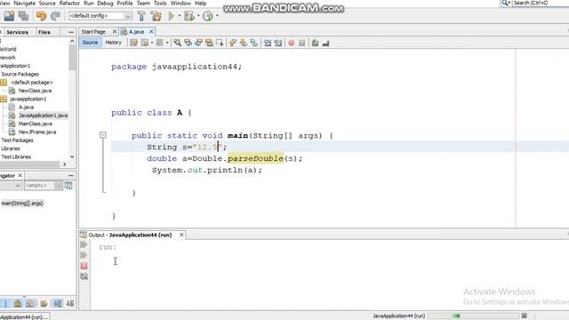Open the Refactor menu
The height and width of the screenshot is (320, 569).
click(x=69, y=4)
